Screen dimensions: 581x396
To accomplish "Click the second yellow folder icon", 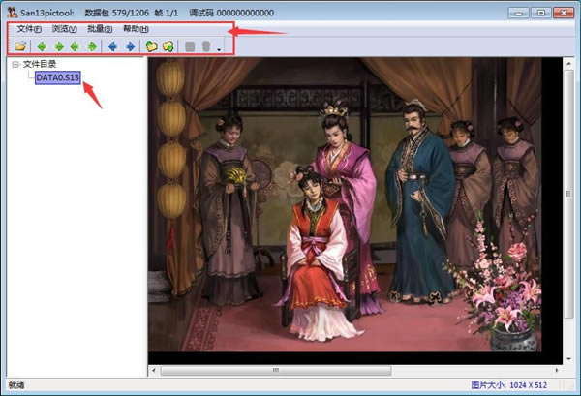I will tap(168, 46).
